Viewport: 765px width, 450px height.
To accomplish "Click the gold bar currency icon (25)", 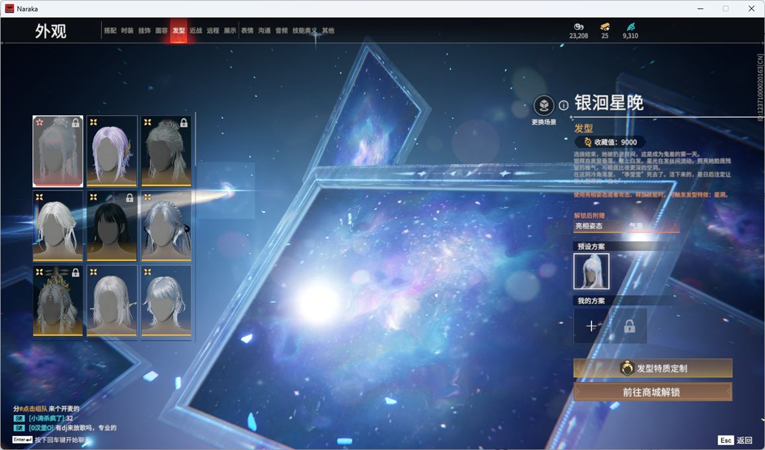I will tap(605, 26).
